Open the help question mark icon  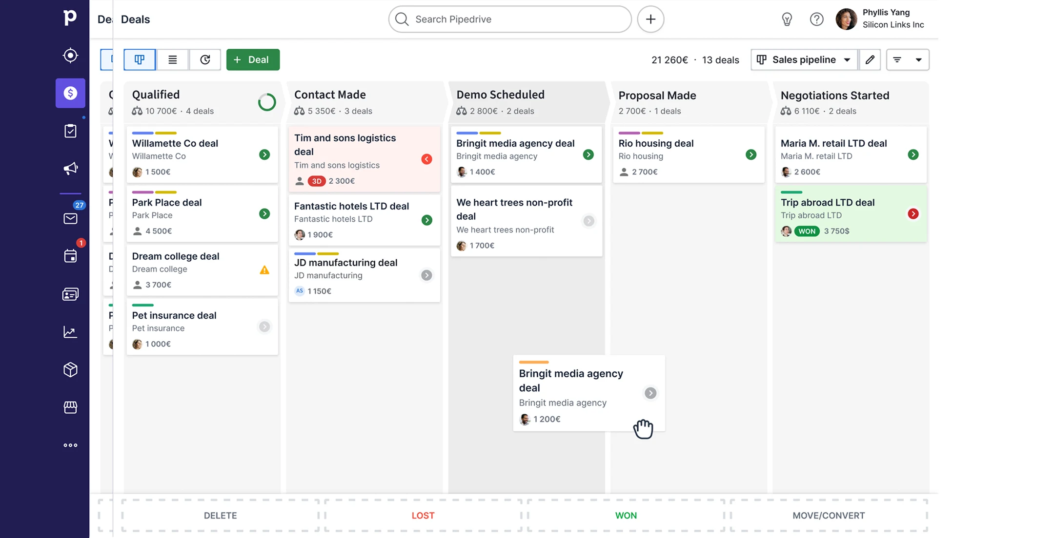[x=816, y=19]
